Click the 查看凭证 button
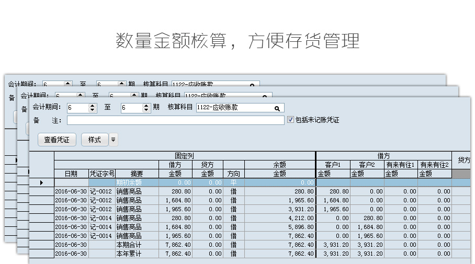 [x=56, y=140]
